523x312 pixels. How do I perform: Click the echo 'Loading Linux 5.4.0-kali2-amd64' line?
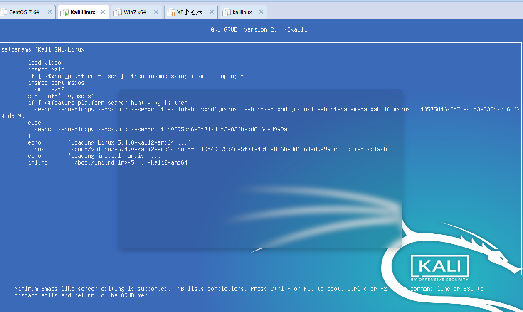tap(109, 142)
